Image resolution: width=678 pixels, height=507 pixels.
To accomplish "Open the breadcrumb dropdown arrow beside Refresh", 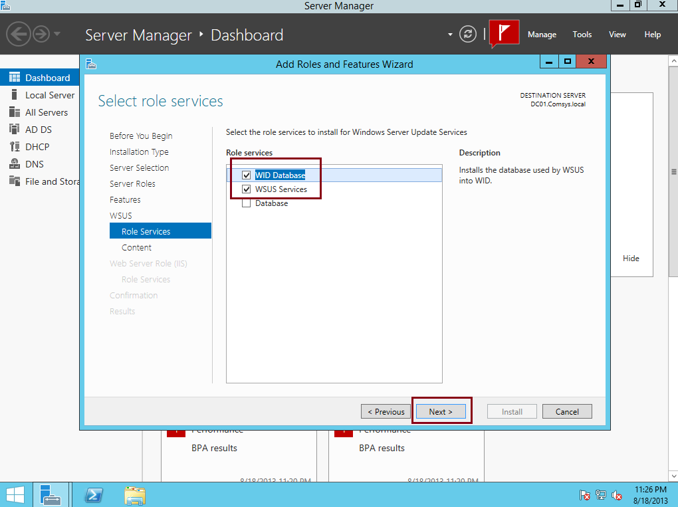I will tap(450, 34).
